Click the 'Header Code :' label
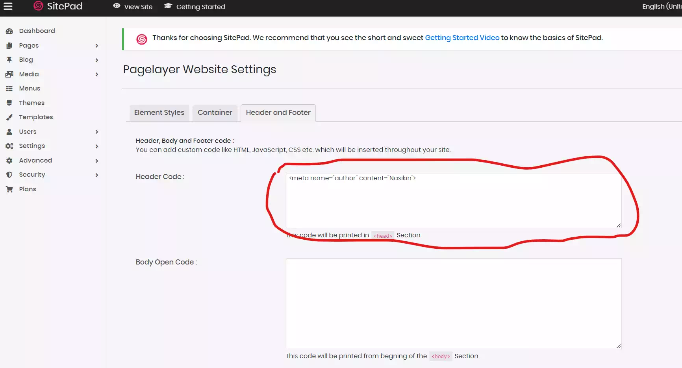This screenshot has width=682, height=368. coord(160,177)
